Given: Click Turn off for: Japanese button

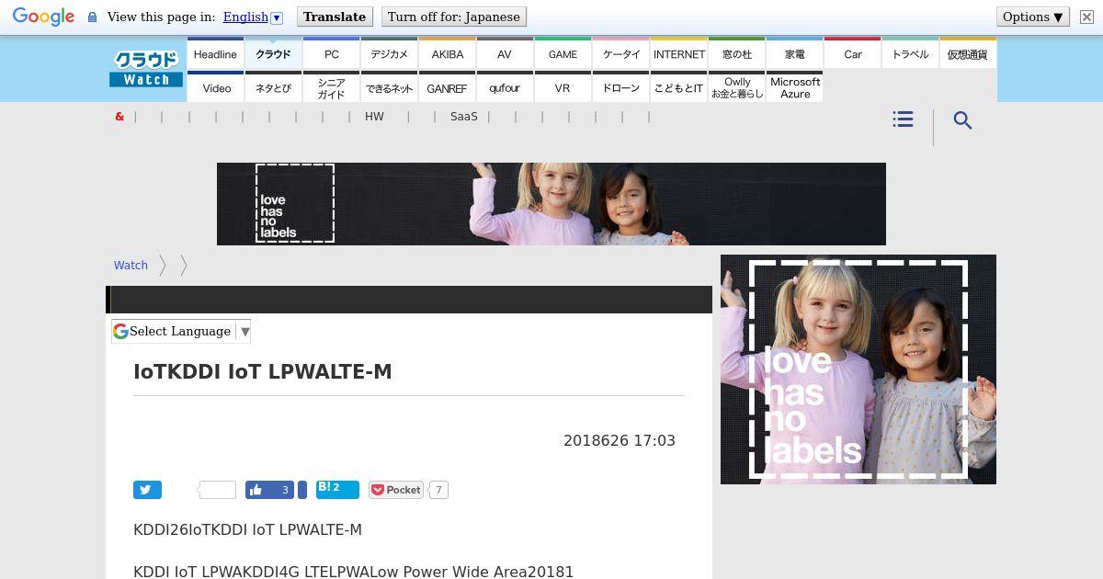Looking at the screenshot, I should [454, 17].
